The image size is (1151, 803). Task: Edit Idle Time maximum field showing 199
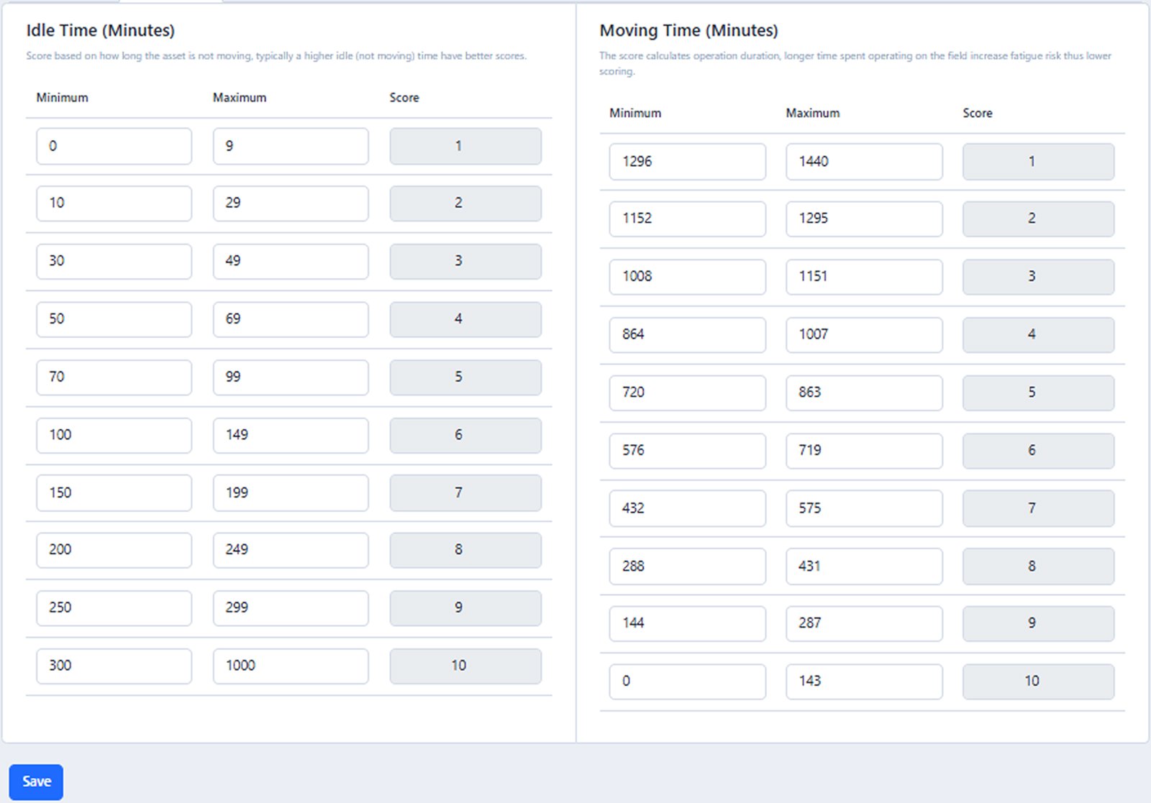291,493
